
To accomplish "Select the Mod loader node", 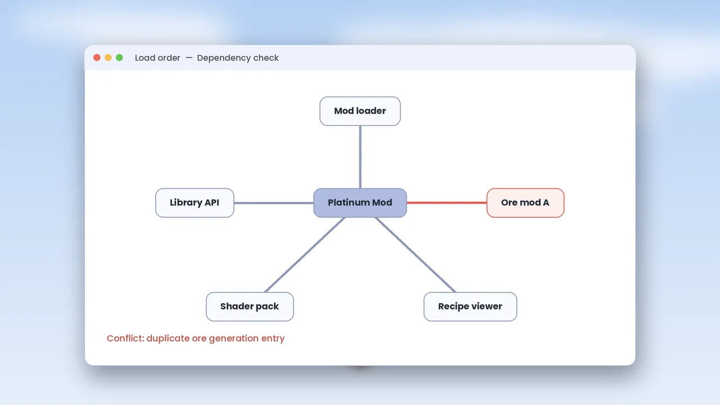I will tap(360, 111).
